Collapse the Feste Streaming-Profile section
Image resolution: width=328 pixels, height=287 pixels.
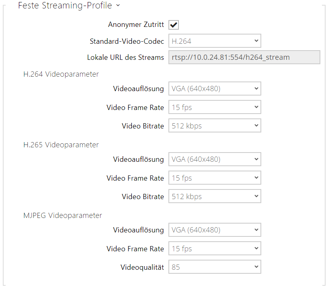tap(118, 6)
